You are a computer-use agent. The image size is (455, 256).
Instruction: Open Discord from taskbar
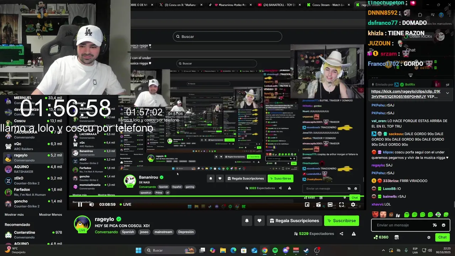[x=285, y=250]
